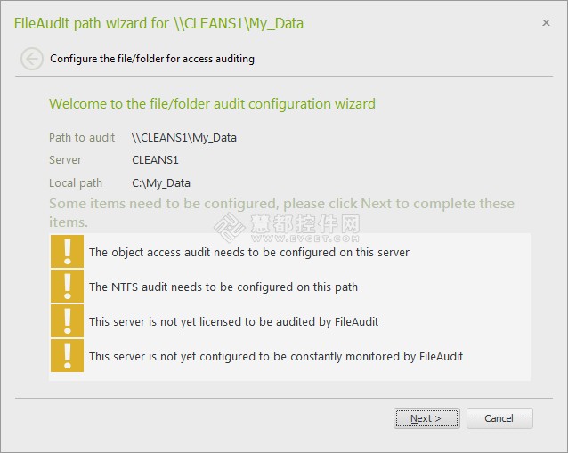The width and height of the screenshot is (568, 453).
Task: Close the FileAudit path wizard window
Action: [x=546, y=23]
